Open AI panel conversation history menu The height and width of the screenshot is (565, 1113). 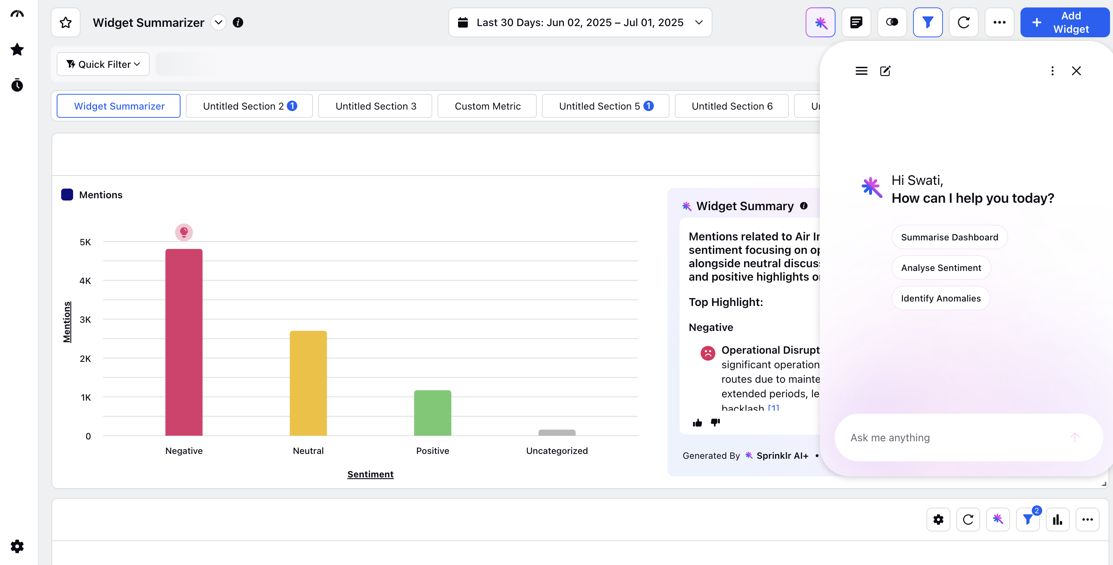(x=861, y=71)
